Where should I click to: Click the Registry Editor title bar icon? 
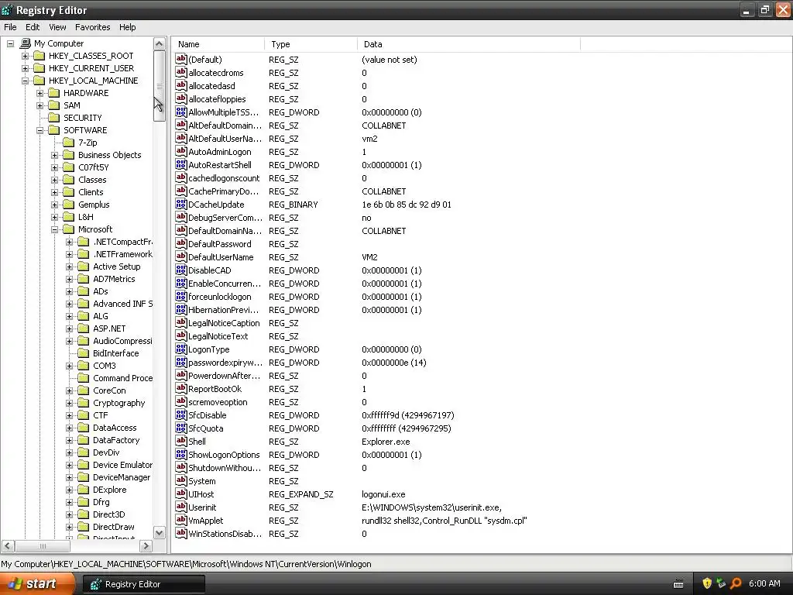click(7, 9)
